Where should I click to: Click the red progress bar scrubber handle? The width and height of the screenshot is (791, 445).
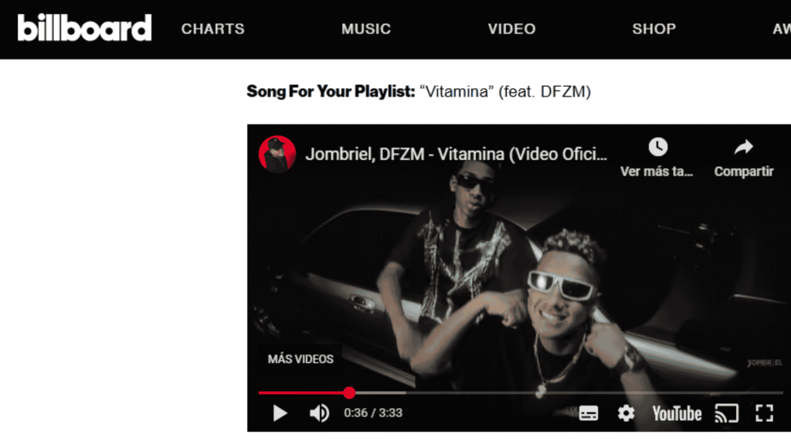click(x=349, y=392)
